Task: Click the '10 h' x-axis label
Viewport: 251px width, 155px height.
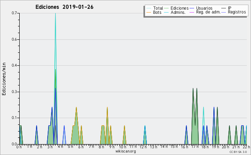Action: [x=123, y=147]
